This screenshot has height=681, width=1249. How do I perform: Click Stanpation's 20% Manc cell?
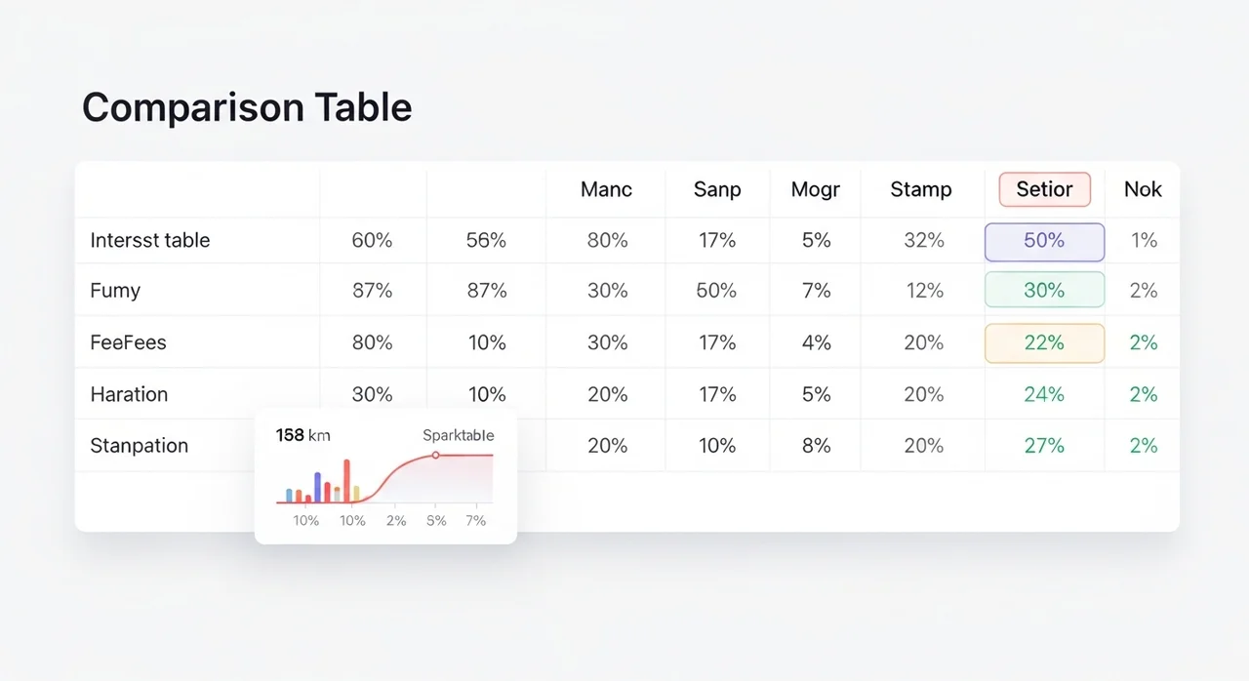pos(607,446)
